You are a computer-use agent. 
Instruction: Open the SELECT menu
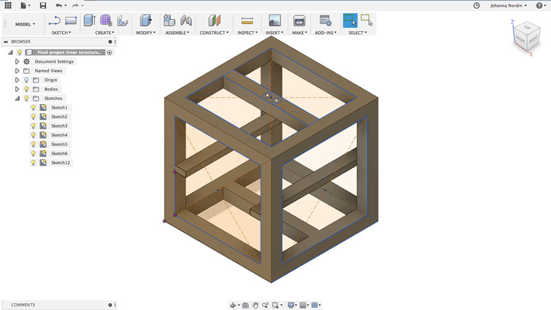357,32
